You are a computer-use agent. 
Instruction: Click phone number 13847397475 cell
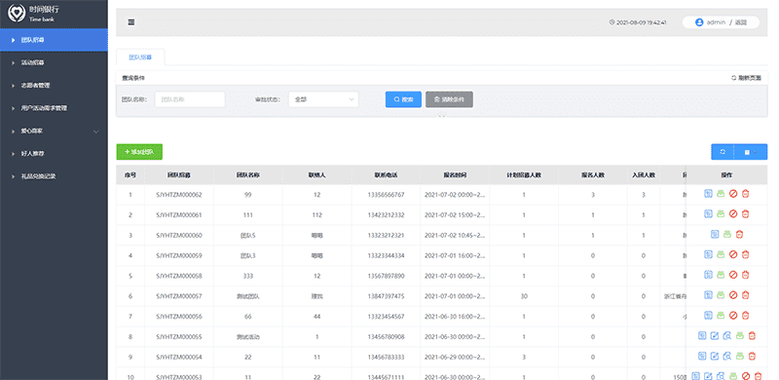[x=386, y=296]
